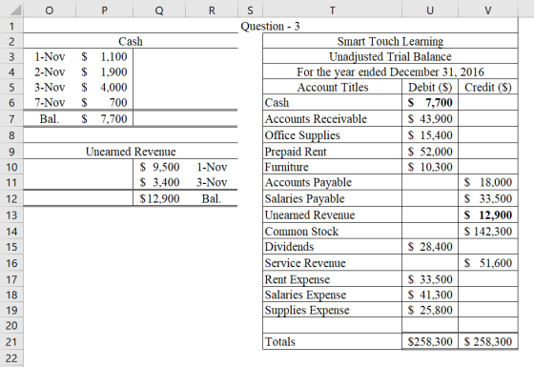534x367 pixels.
Task: Click bold $7,700 debit in trial balance
Action: pyautogui.click(x=430, y=103)
